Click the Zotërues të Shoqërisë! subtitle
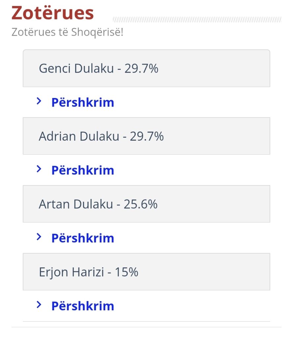The width and height of the screenshot is (293, 338). pos(67,32)
